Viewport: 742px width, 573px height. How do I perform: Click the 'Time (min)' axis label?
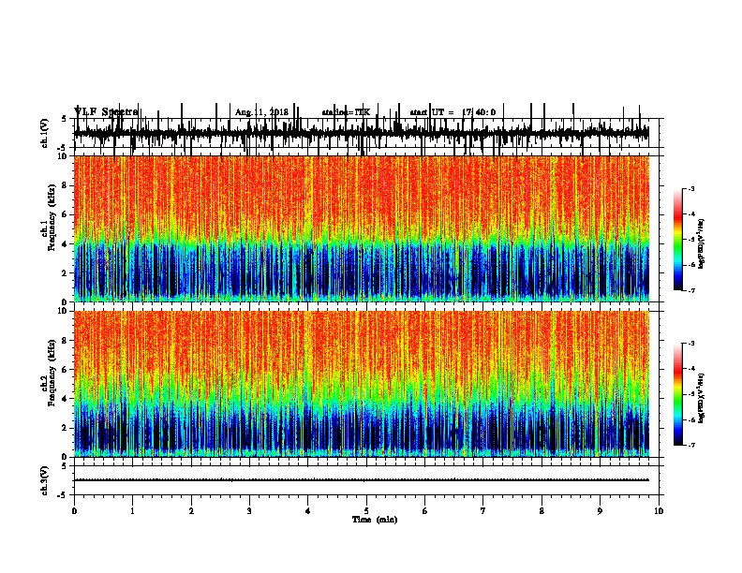[375, 520]
